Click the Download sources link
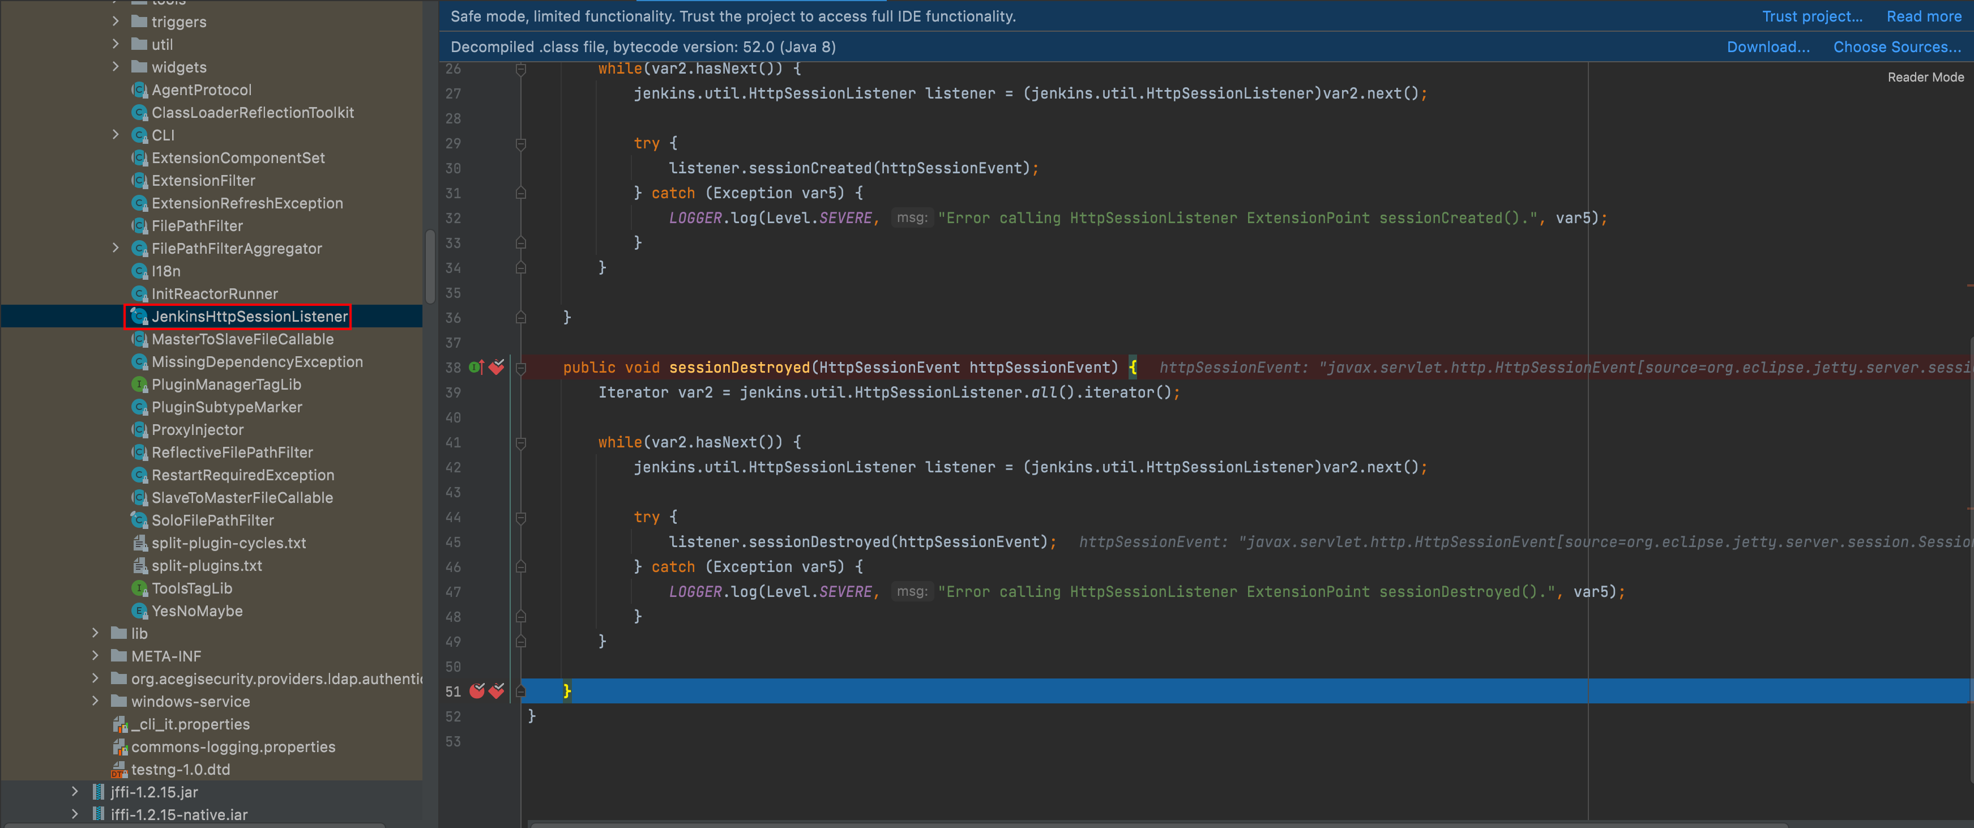The image size is (1974, 828). (1767, 47)
